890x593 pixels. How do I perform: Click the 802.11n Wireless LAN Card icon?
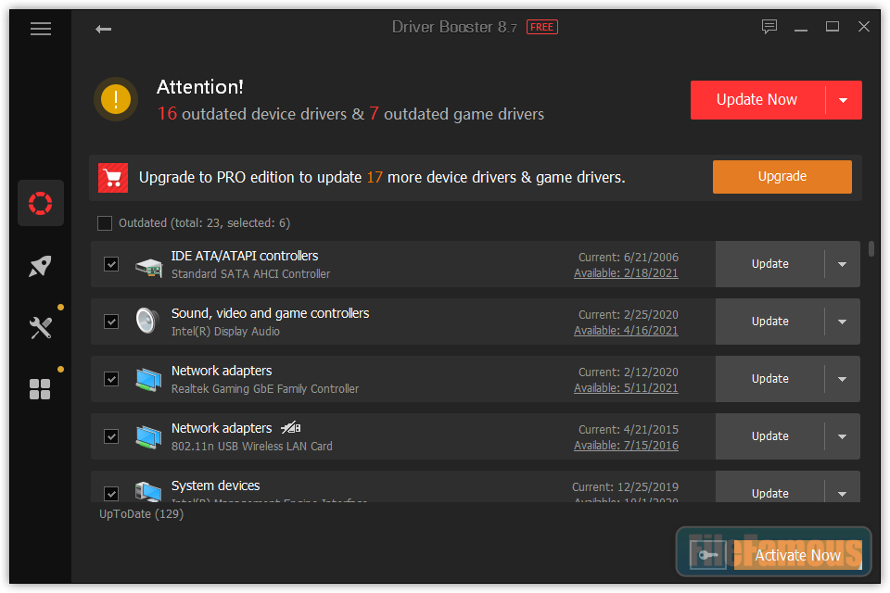tap(148, 437)
